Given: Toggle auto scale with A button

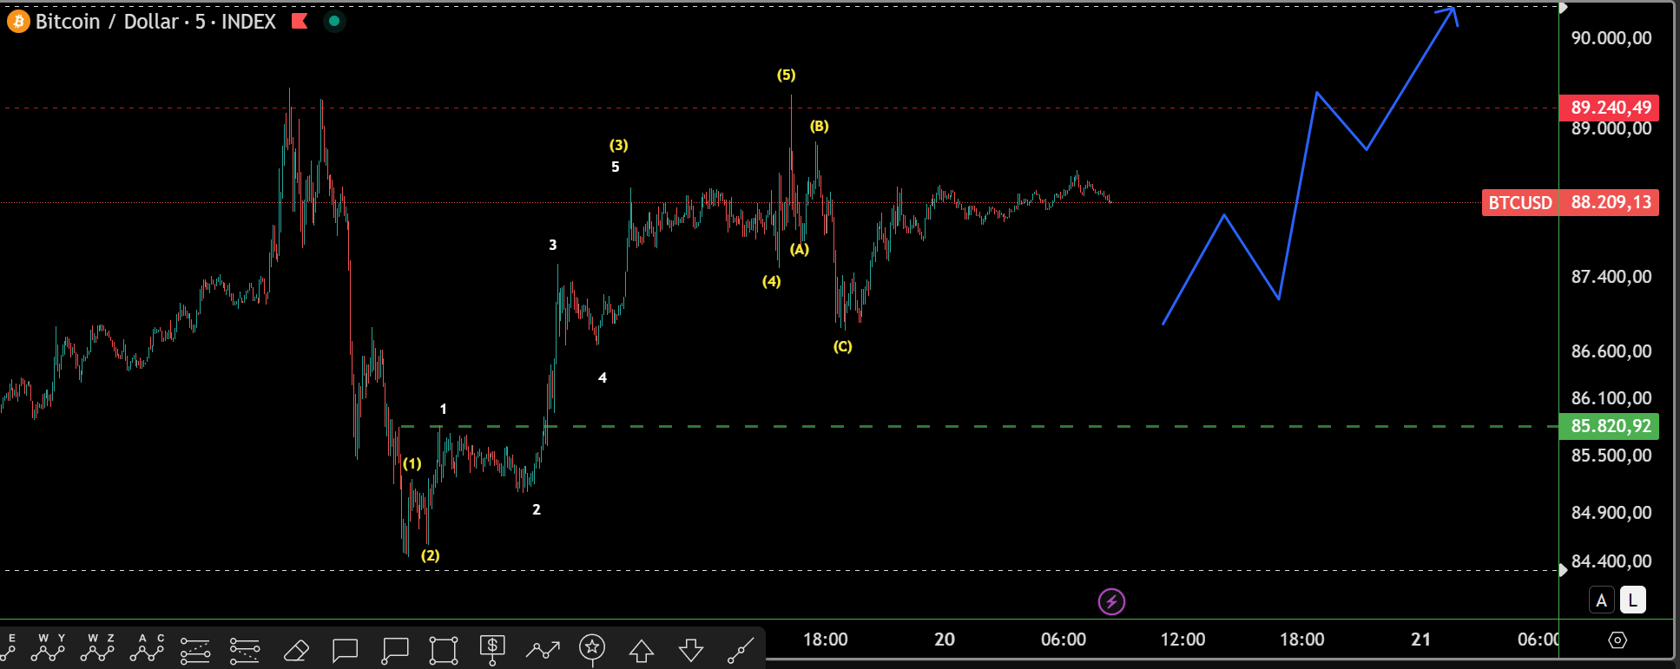Looking at the screenshot, I should [x=1601, y=600].
